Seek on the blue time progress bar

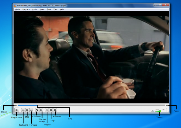91,105
